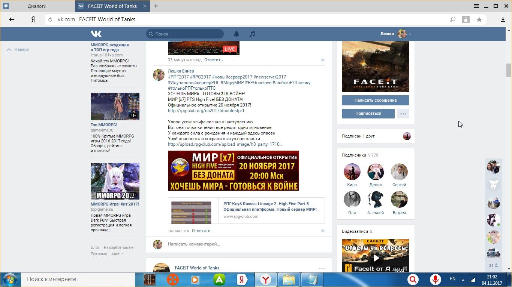Select the 'FACEIT World of Tanks' browser tab

[x=112, y=6]
